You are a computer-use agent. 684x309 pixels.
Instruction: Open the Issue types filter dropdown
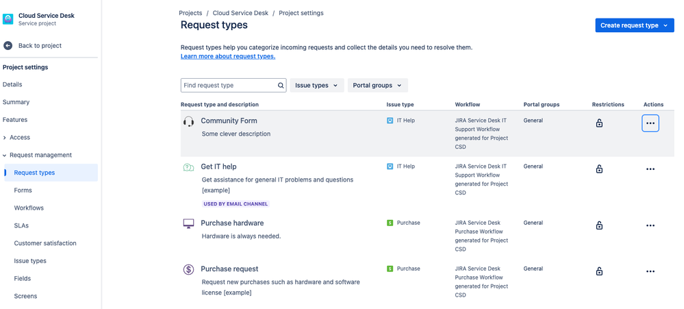coord(316,86)
